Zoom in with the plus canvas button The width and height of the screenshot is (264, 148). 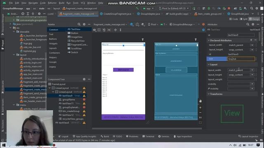coord(200,107)
